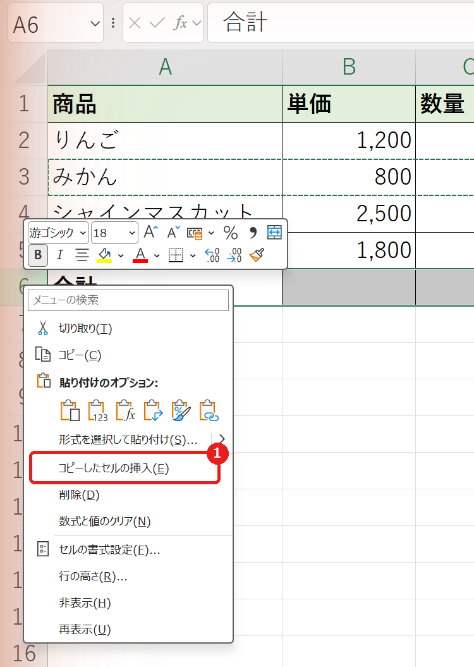Click the borders icon

pos(176,255)
